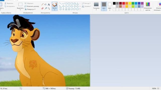This screenshot has height=90, width=161.
Task: Click the 988 × 969пкс dimensions readout
Action: [x=51, y=88]
